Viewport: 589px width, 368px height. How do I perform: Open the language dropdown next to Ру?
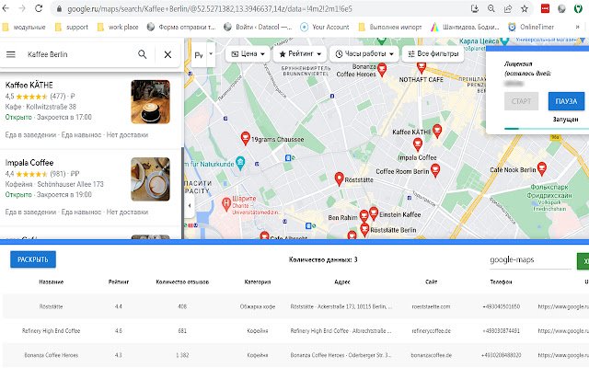pos(211,53)
